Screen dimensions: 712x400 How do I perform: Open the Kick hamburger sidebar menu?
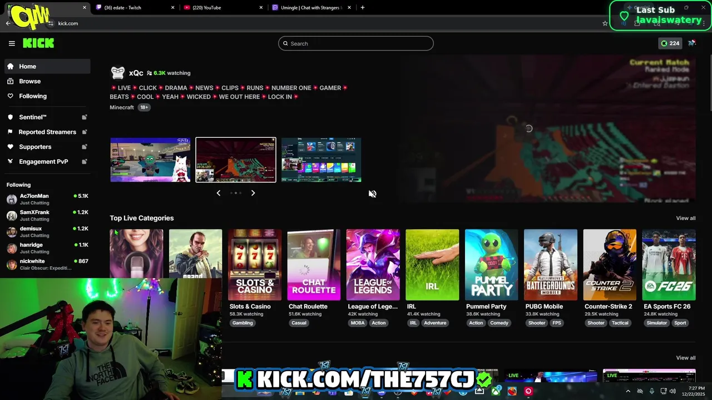pos(12,43)
